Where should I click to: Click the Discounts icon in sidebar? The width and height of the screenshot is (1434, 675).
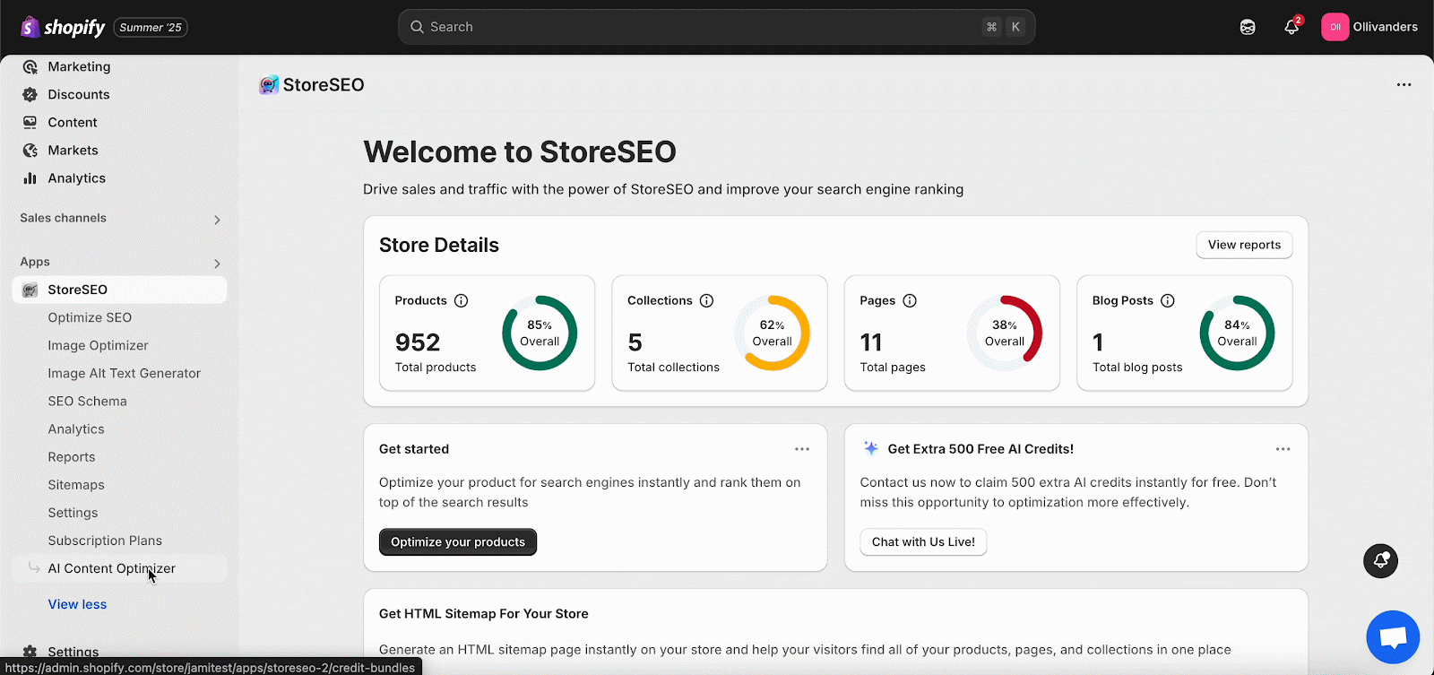pyautogui.click(x=30, y=94)
